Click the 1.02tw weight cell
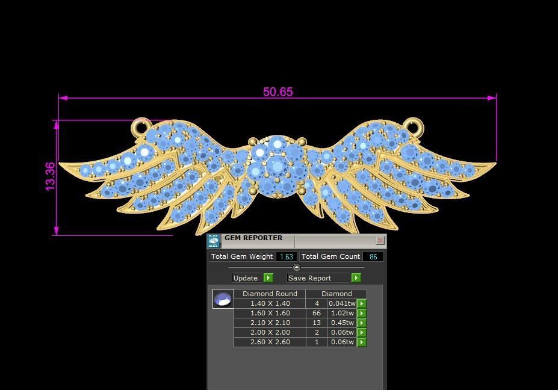 click(342, 313)
